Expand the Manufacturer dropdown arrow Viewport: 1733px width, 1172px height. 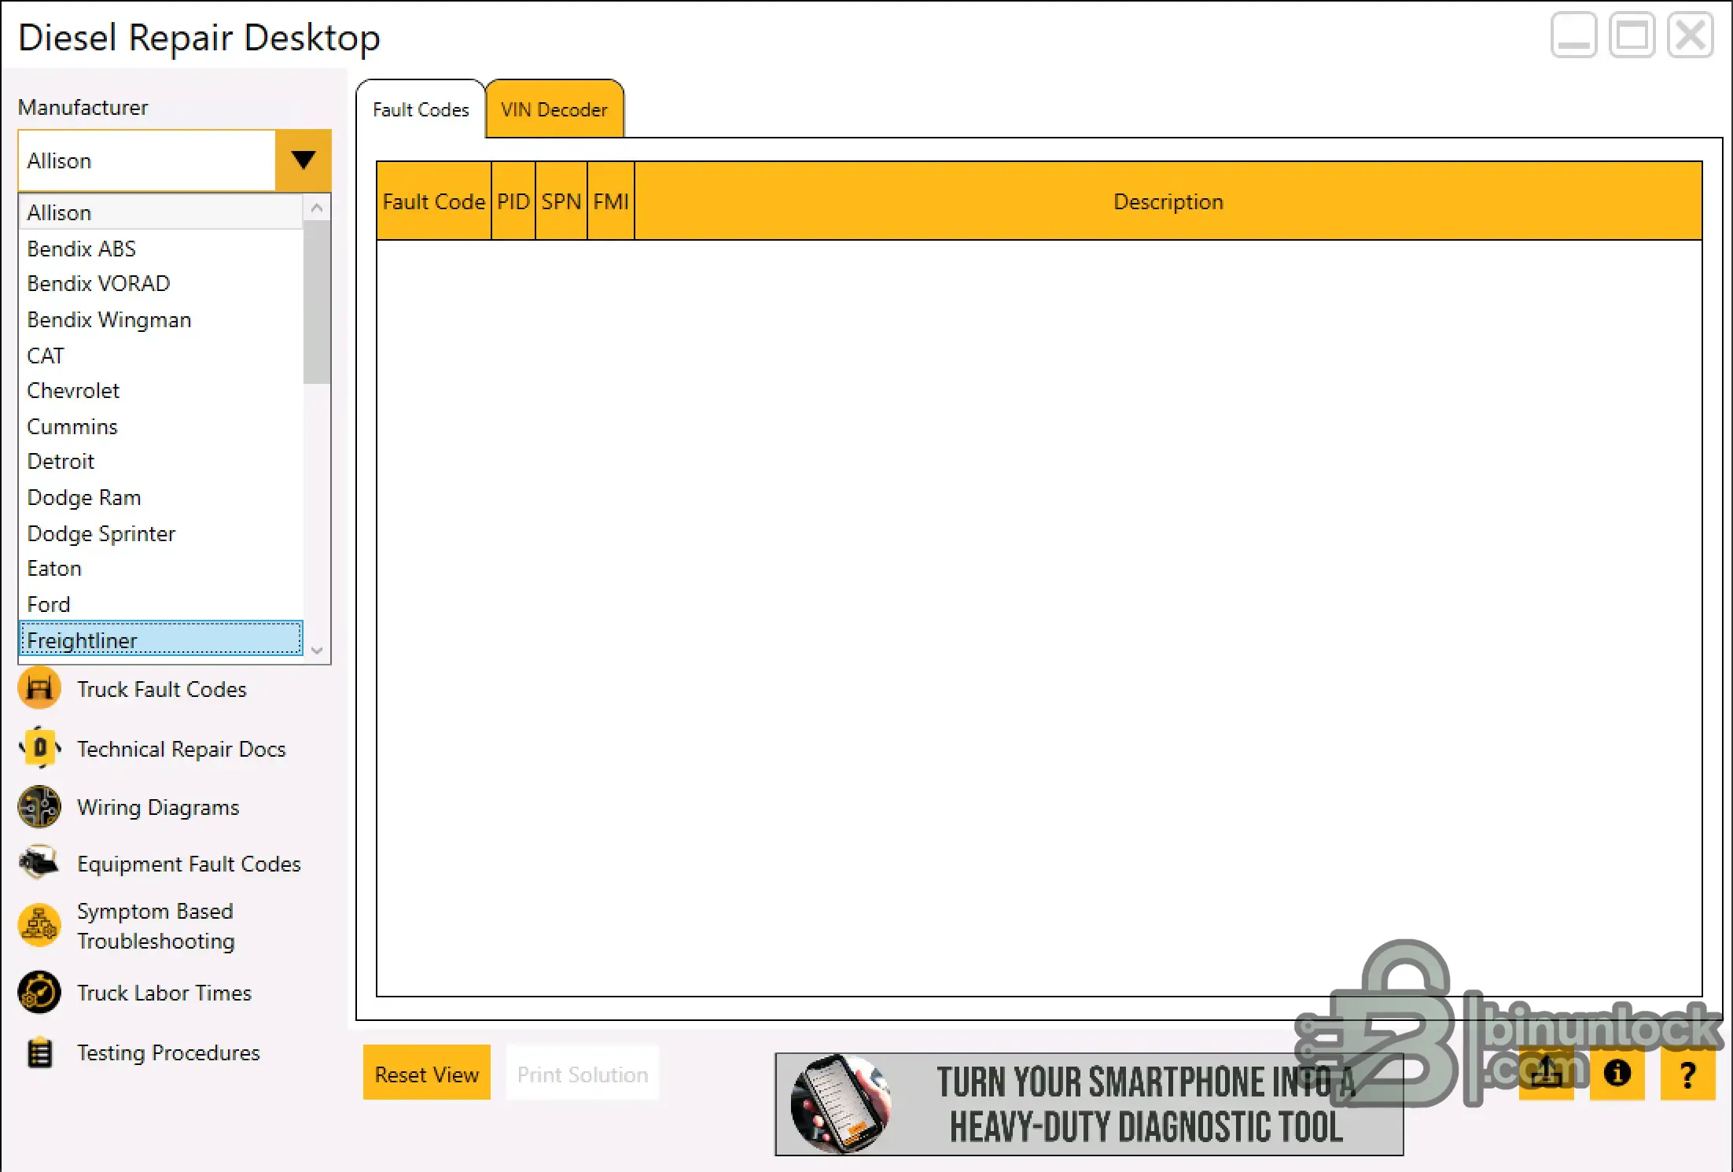click(303, 160)
